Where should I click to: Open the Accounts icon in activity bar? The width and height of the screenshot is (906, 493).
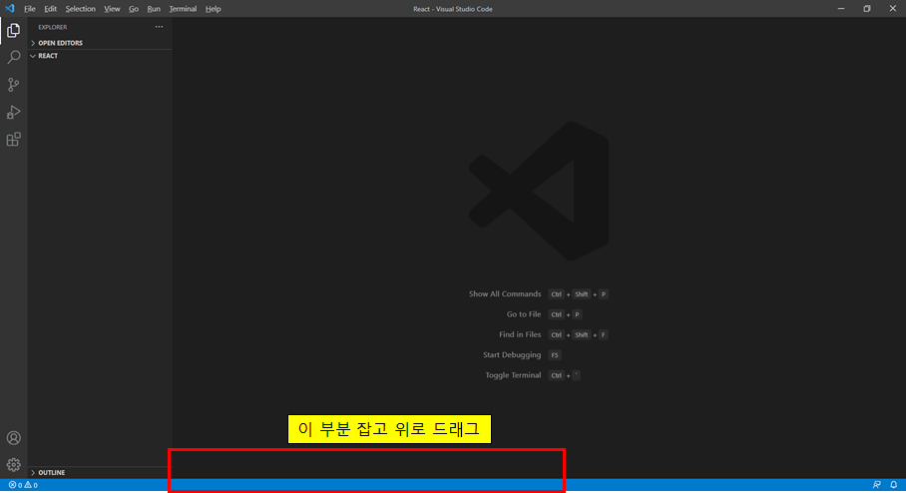[13, 438]
